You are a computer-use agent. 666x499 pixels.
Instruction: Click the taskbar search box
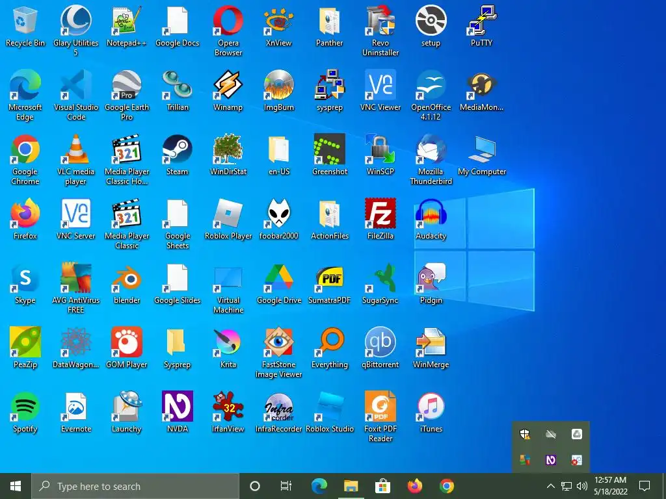coord(135,486)
